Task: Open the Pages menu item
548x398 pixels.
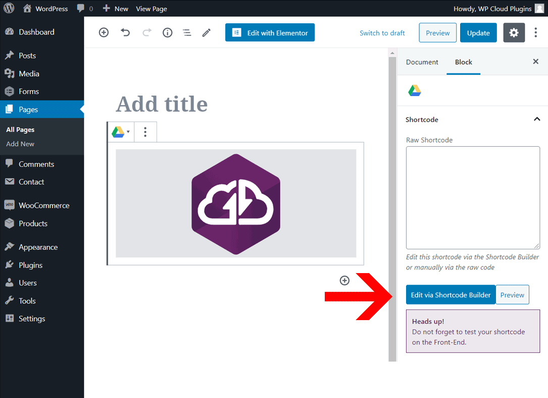Action: pyautogui.click(x=42, y=109)
